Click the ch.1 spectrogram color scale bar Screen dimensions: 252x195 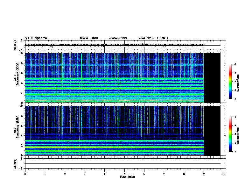pos(230,82)
